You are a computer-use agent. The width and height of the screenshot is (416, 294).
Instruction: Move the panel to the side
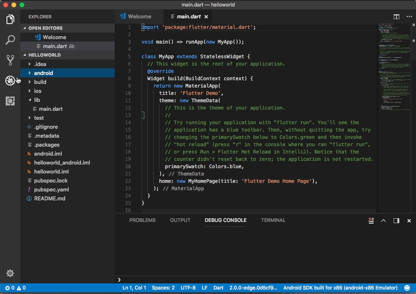[x=396, y=221]
